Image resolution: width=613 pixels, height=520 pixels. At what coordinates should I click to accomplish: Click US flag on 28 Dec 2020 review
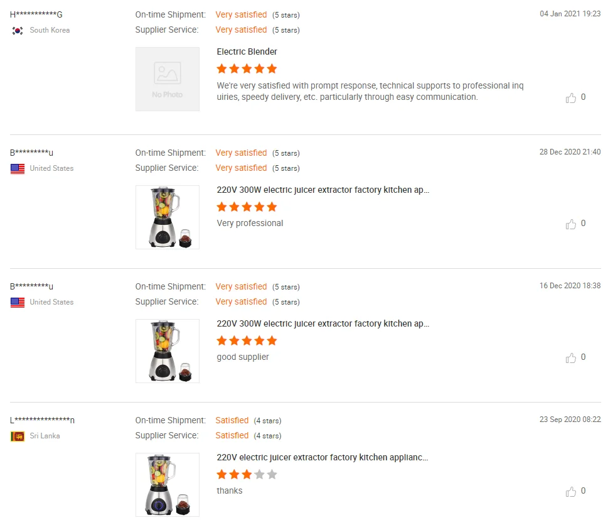coord(18,169)
